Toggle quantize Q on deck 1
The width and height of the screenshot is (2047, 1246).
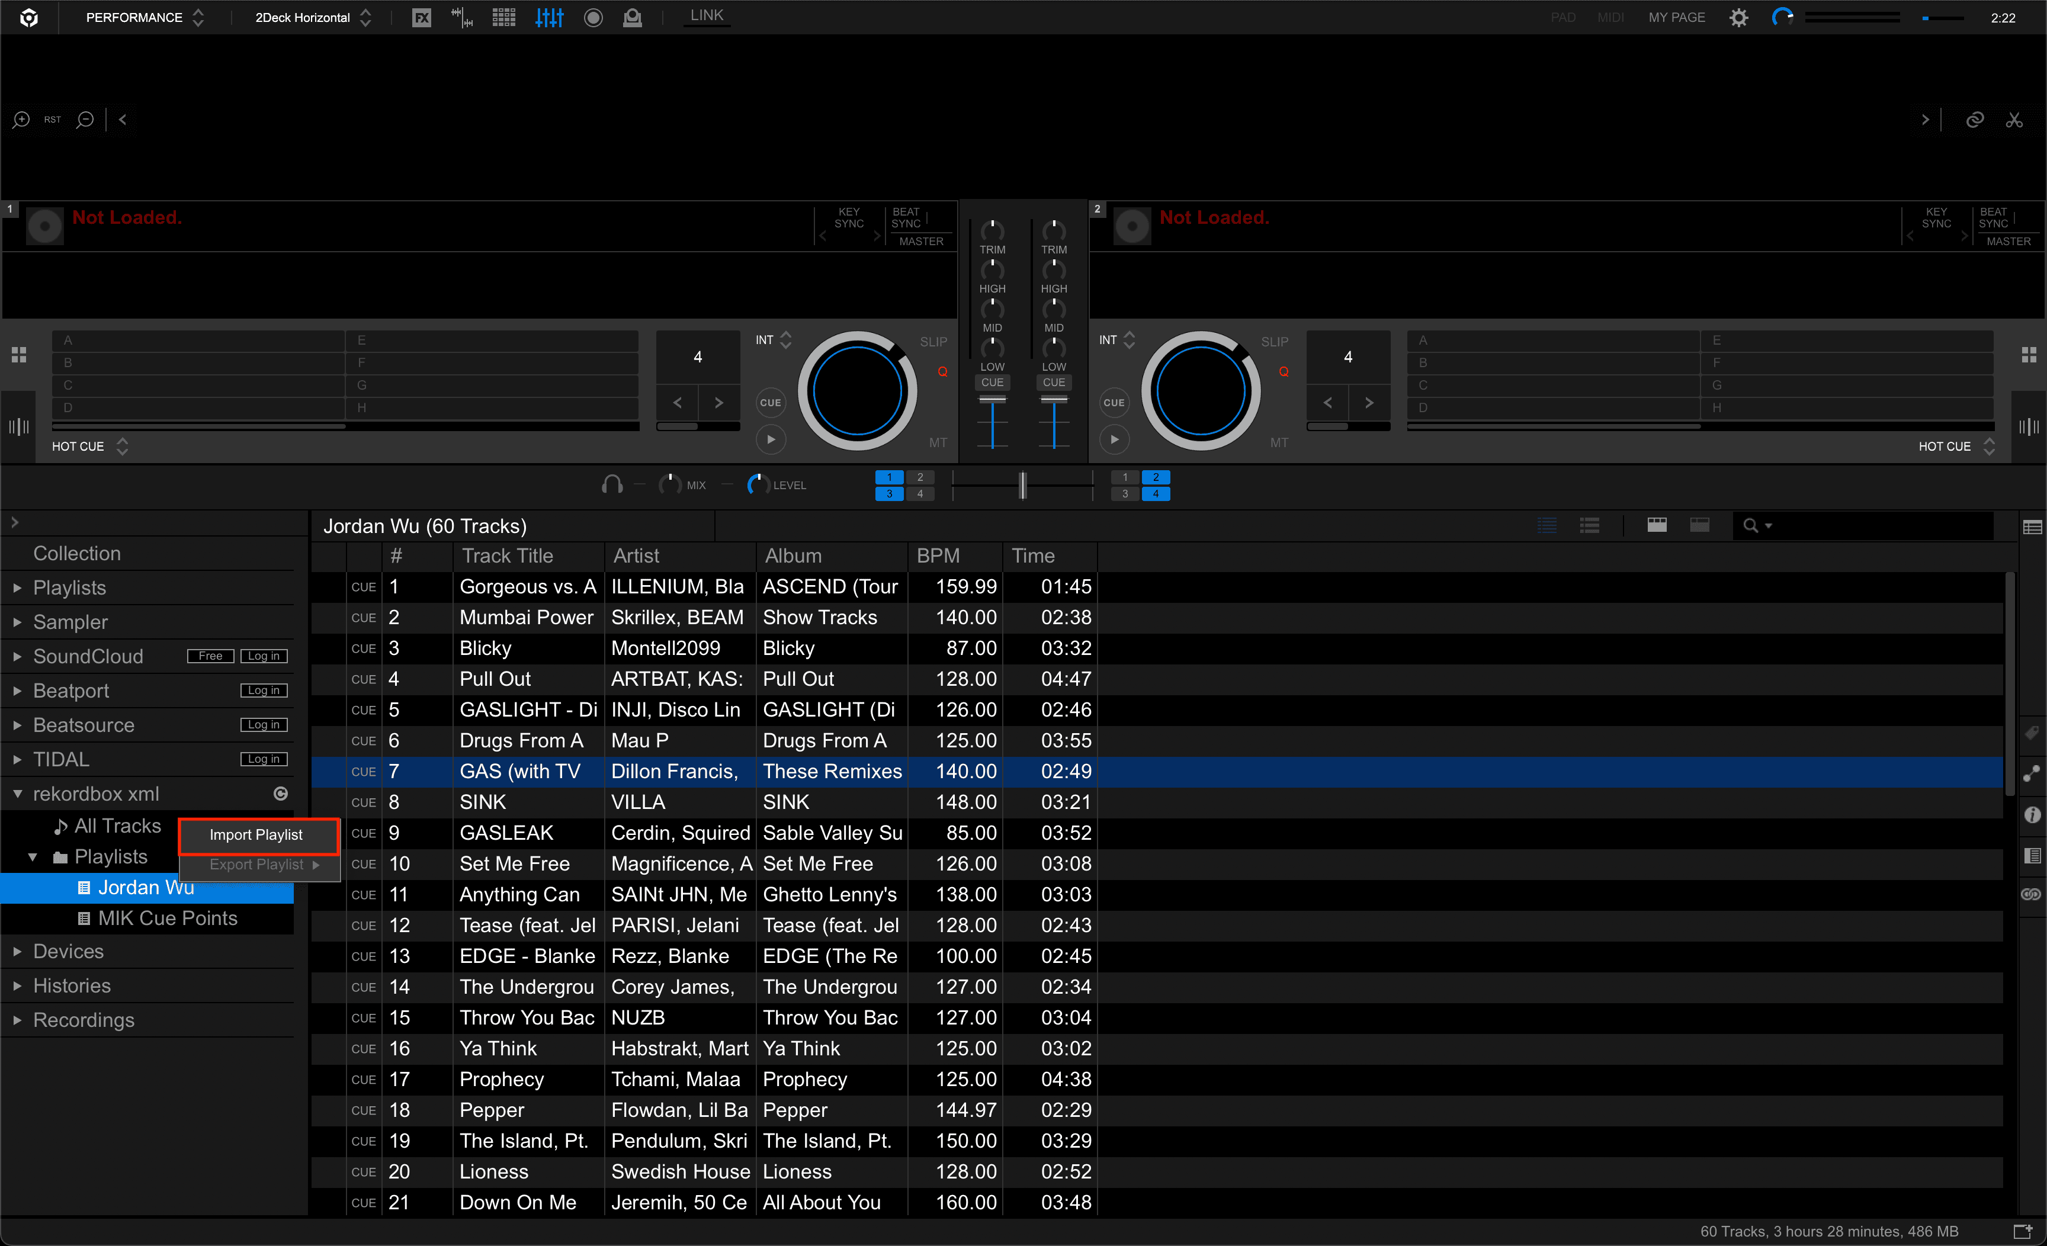tap(942, 371)
